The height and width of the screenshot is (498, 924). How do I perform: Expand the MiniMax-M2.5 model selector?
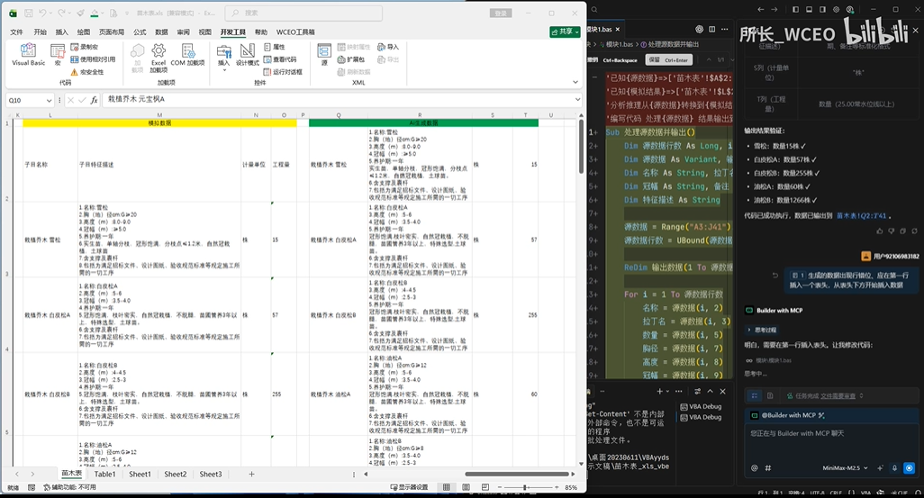click(845, 468)
